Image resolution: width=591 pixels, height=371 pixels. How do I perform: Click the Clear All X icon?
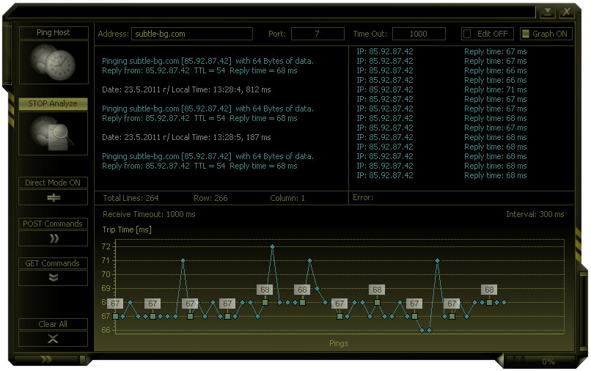click(x=53, y=338)
